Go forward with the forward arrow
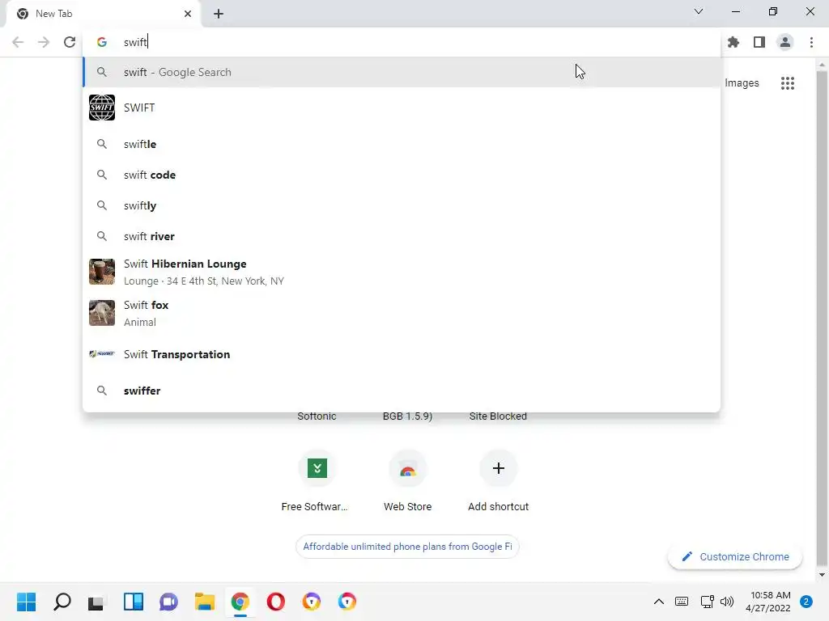The height and width of the screenshot is (621, 829). point(44,42)
